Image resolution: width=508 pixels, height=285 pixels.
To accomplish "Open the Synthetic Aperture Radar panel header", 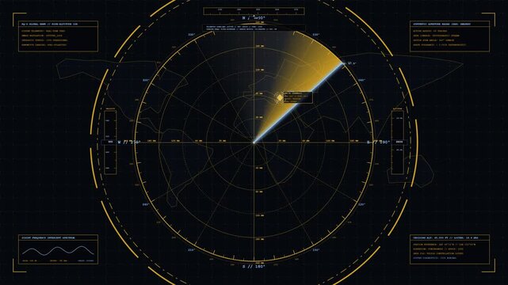I will 449,24.
